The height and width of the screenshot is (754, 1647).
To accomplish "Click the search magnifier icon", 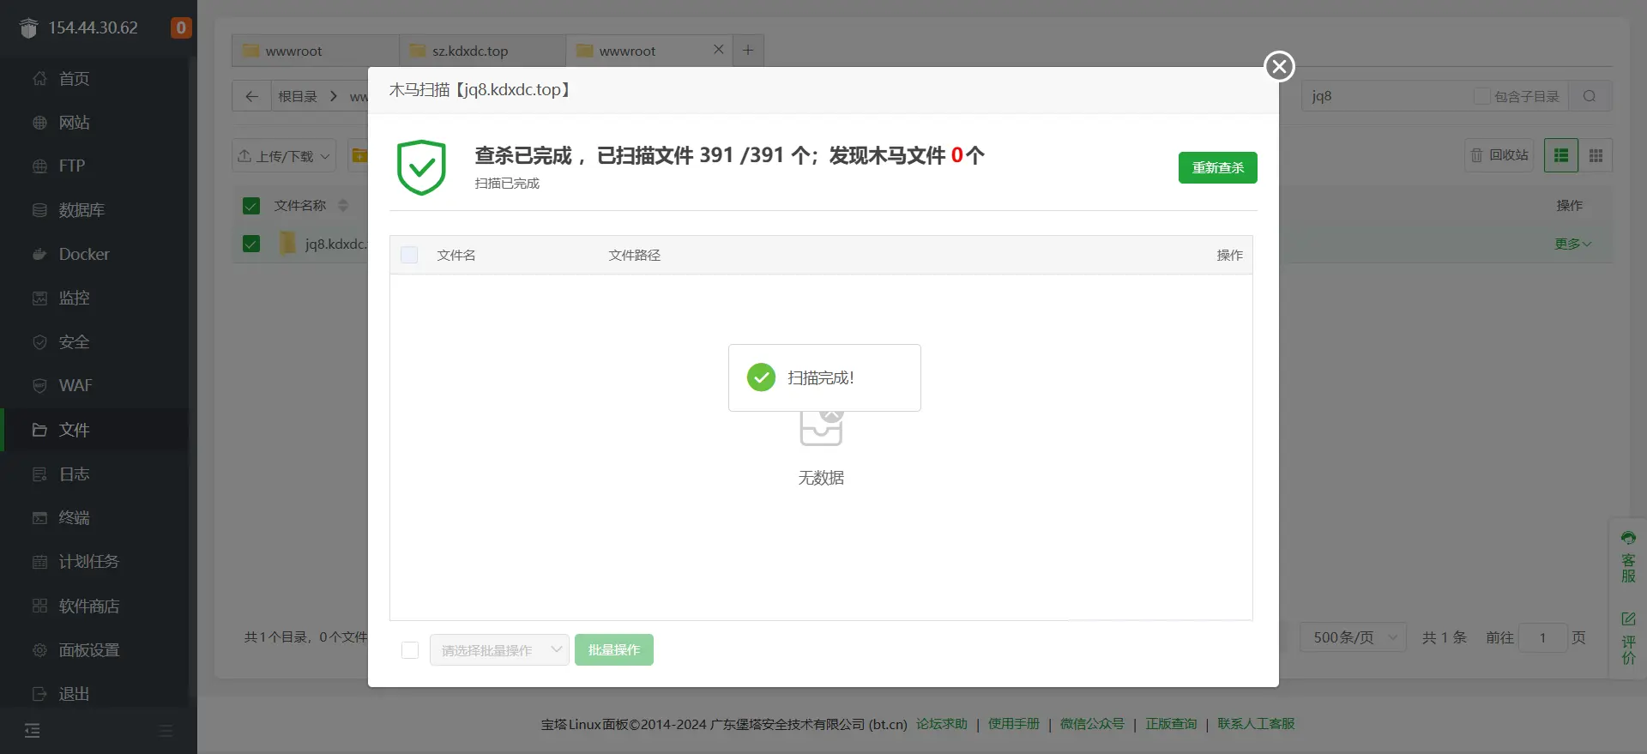I will click(x=1590, y=96).
